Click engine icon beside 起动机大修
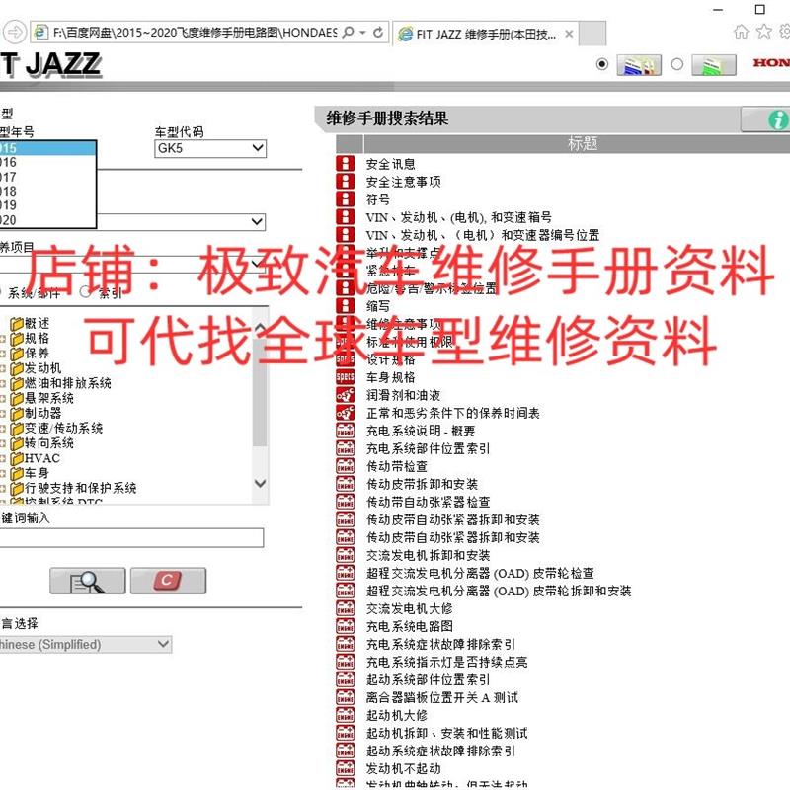 tap(345, 715)
